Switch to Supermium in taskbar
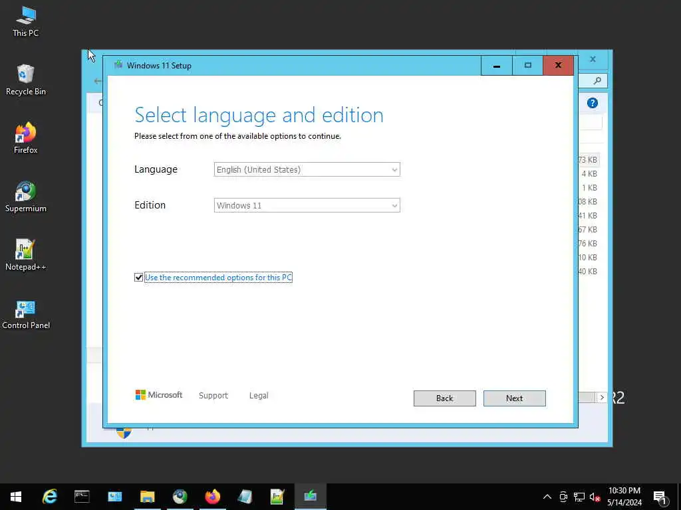Image resolution: width=681 pixels, height=510 pixels. [x=180, y=497]
